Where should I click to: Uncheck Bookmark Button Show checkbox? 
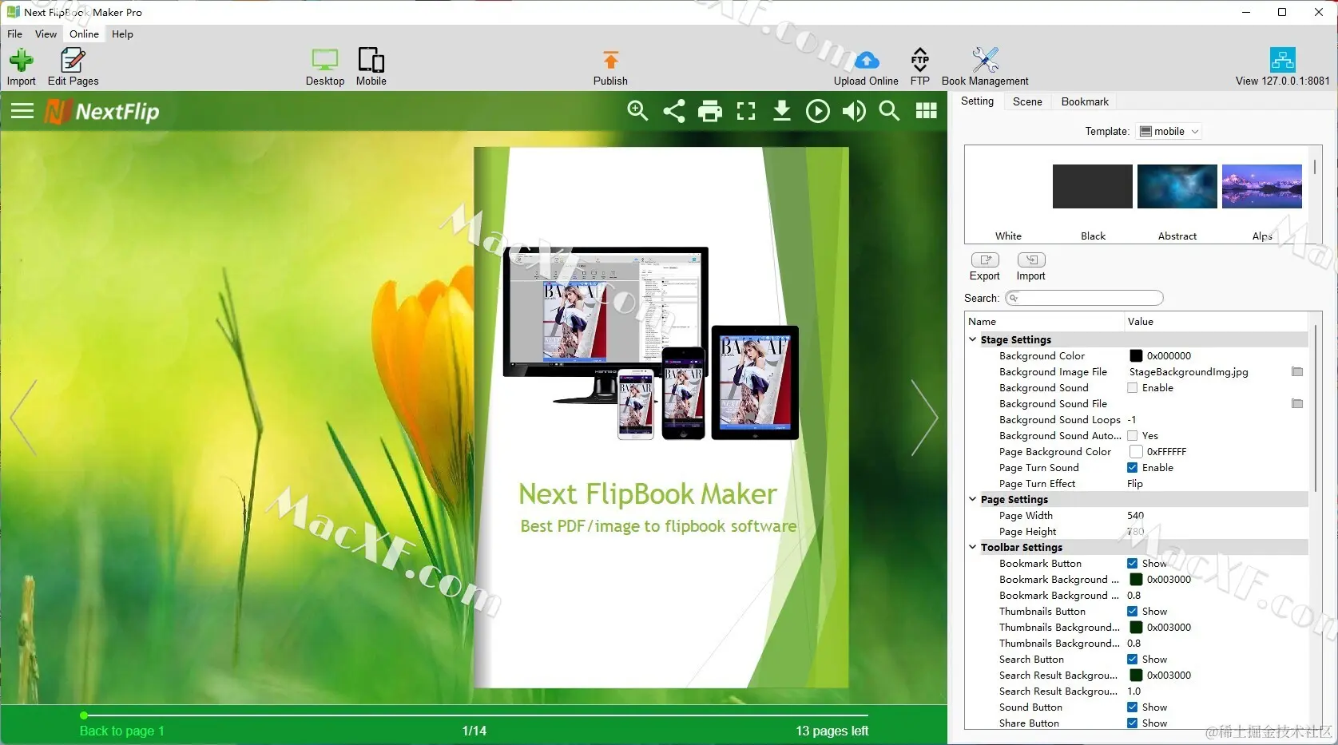[x=1133, y=564]
